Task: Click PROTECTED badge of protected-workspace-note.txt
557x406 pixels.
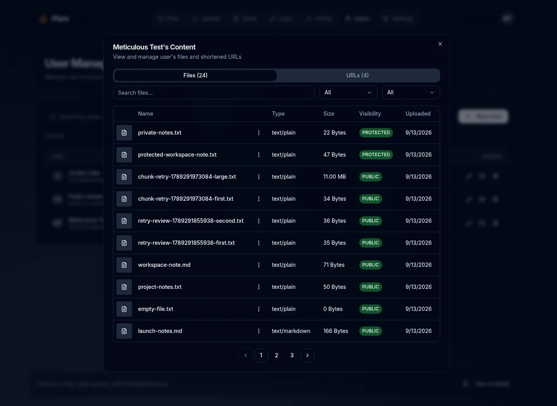Action: coord(376,155)
